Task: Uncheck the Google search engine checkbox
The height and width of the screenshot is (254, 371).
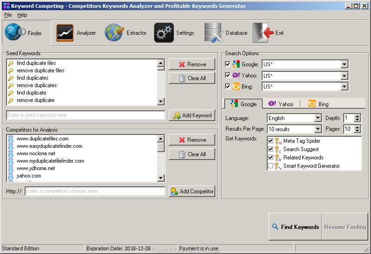Action: 228,64
